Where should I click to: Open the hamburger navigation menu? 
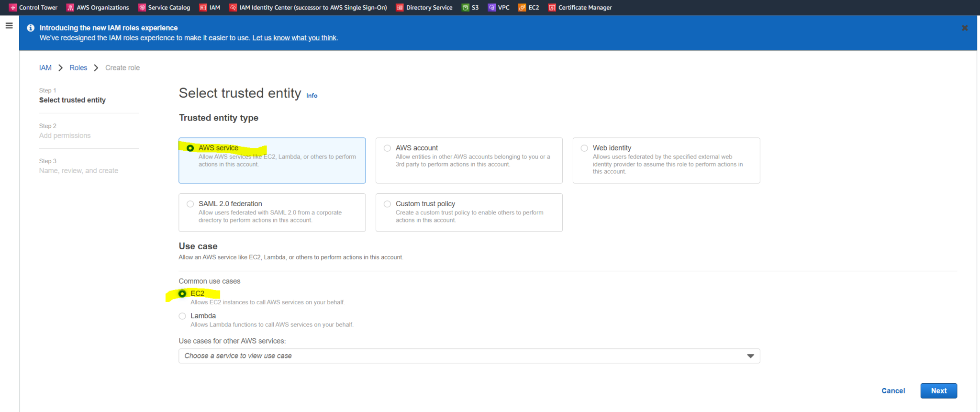click(x=9, y=26)
